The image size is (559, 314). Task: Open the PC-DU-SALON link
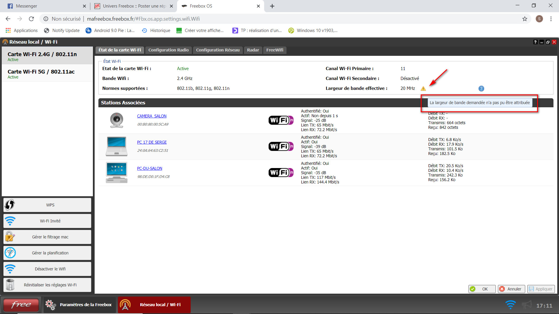(x=149, y=168)
